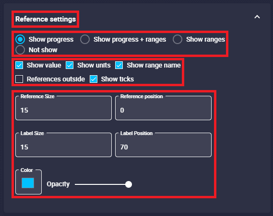Select the Show ranges radio button
Image resolution: width=273 pixels, height=216 pixels.
[x=178, y=39]
